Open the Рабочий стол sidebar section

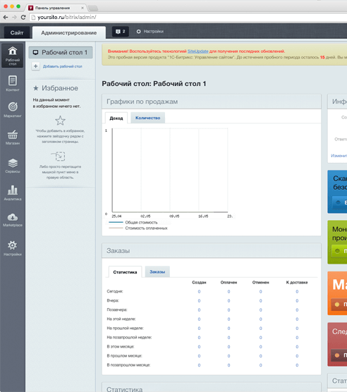13,56
